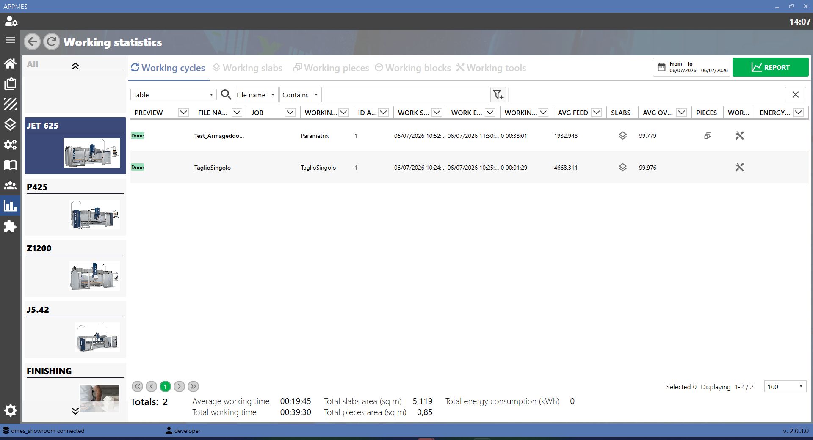Screen dimensions: 813x440
Task: Open WORK E... column filter dropdown
Action: (x=490, y=113)
